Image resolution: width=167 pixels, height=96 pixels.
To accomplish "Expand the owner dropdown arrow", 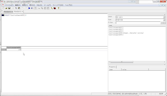I will click(x=164, y=17).
